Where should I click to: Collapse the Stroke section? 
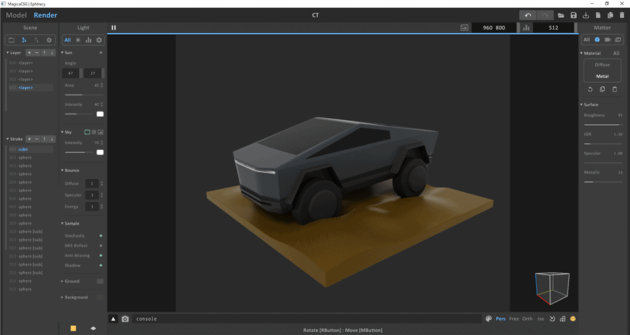[8, 139]
